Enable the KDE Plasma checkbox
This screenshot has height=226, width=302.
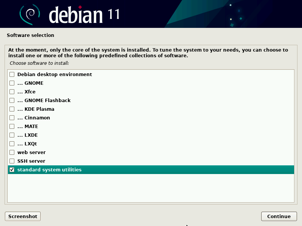tap(12, 109)
